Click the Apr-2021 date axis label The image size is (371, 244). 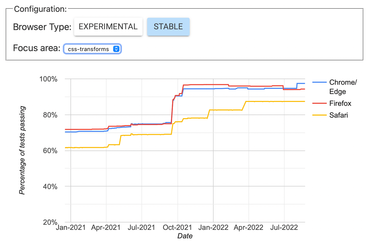coord(106,228)
